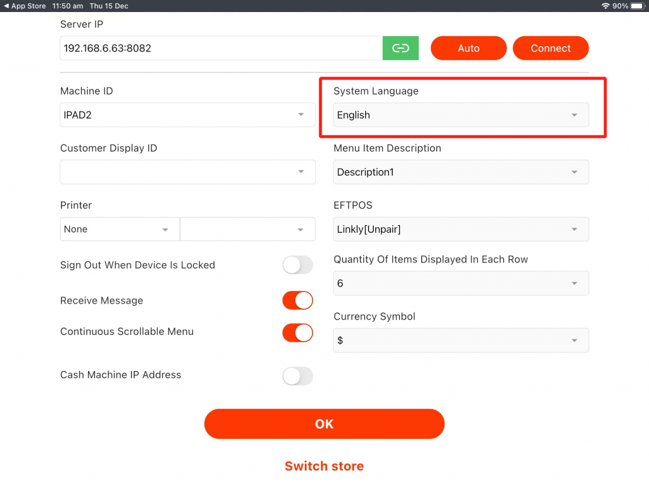649x487 pixels.
Task: Open the Printer type dropdown showing None
Action: (120, 230)
